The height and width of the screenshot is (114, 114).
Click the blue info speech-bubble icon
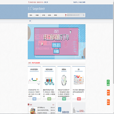(x=60, y=110)
